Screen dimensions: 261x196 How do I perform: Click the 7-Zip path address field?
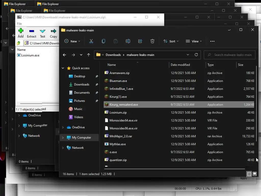tap(42, 43)
